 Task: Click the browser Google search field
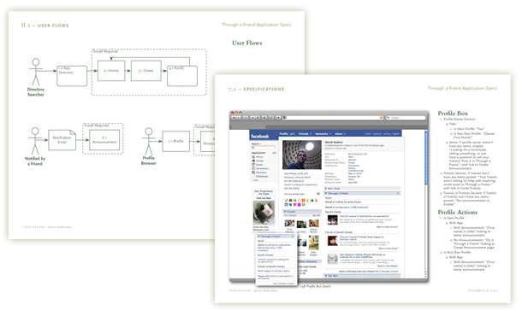406,118
